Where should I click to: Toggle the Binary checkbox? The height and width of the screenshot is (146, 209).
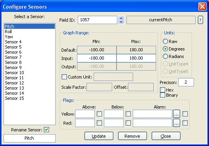coord(162,95)
